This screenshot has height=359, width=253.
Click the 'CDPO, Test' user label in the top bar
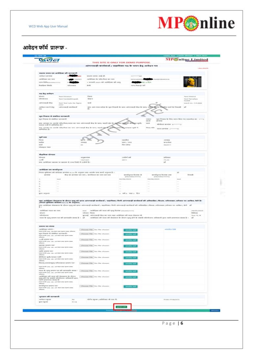point(169,56)
